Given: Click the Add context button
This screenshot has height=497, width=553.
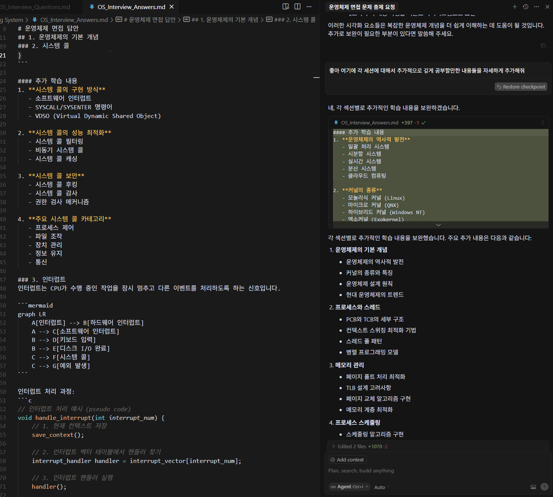Looking at the screenshot, I should (347, 460).
